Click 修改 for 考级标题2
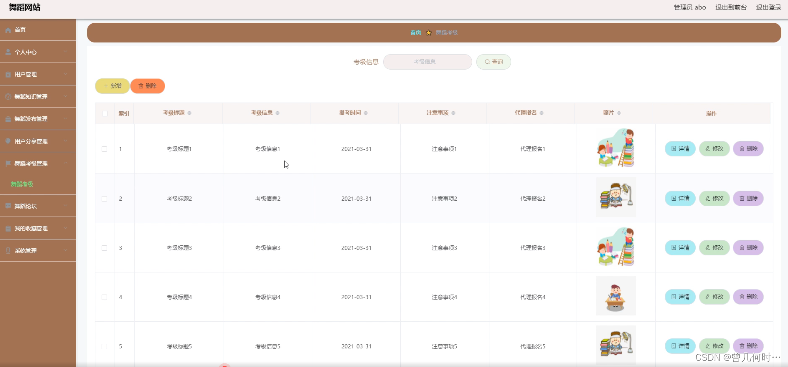Screen dimensions: 788x367 (x=714, y=199)
